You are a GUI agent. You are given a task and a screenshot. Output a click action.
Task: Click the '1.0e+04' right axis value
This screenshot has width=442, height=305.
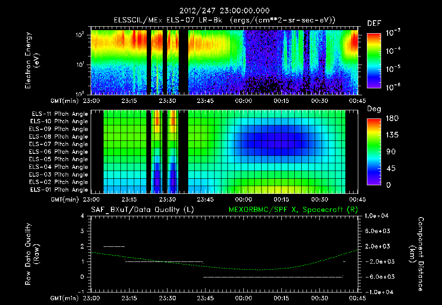(377, 216)
